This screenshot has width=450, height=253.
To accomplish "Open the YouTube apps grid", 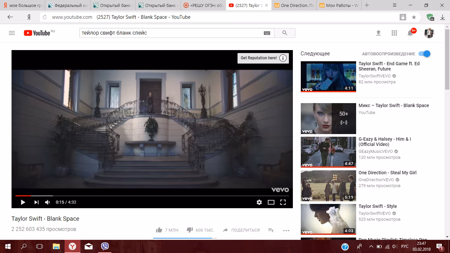I will (x=394, y=33).
